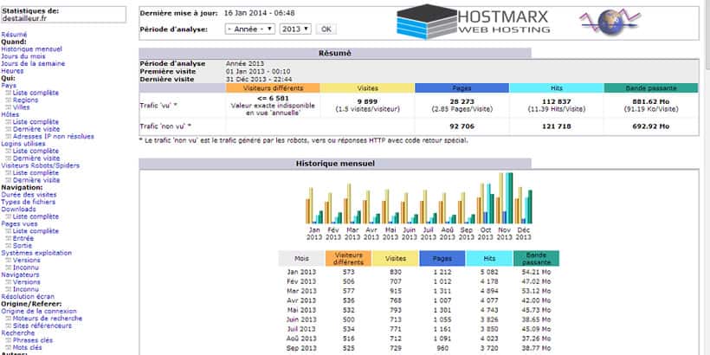This screenshot has width=710, height=355.
Task: Open the Résumé link in the sidebar
Action: coord(14,35)
